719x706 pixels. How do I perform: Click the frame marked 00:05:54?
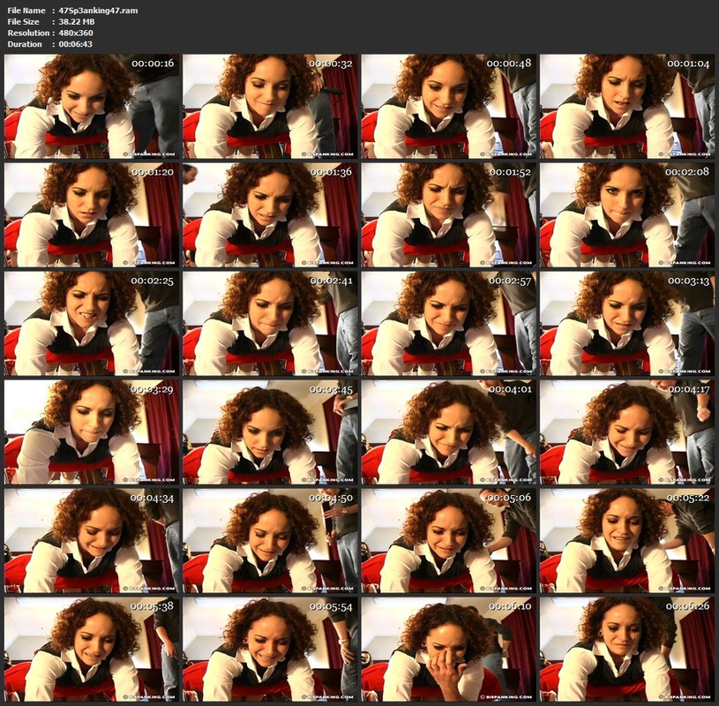point(270,650)
